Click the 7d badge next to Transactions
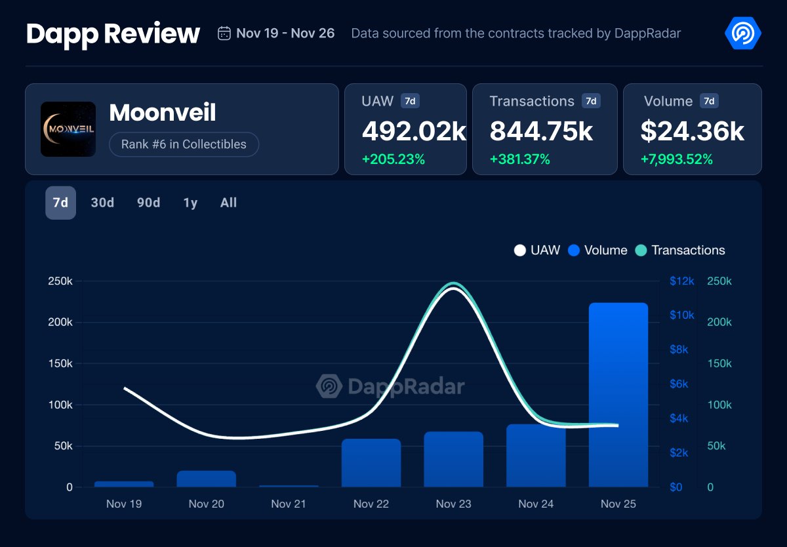The height and width of the screenshot is (547, 787). click(591, 101)
